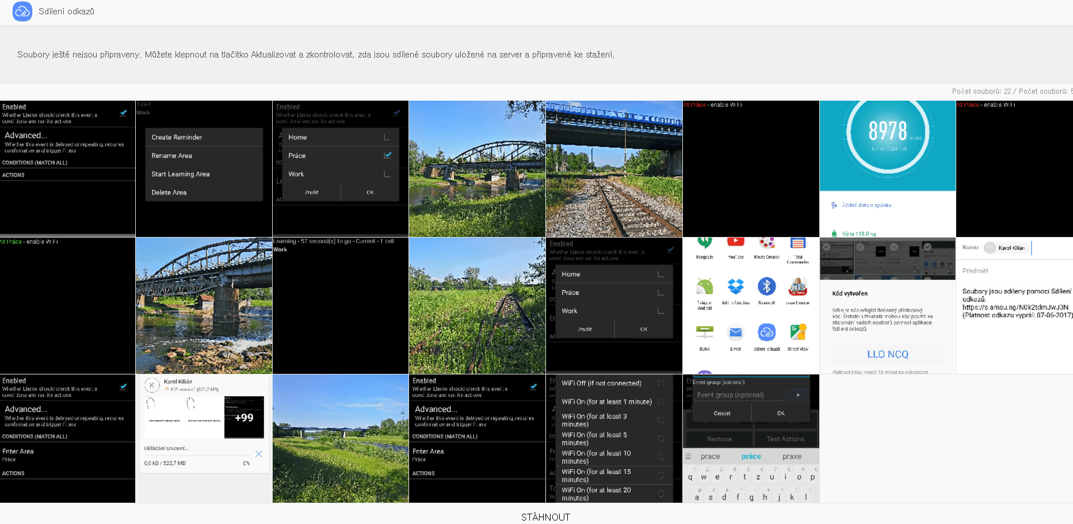The height and width of the screenshot is (524, 1073).
Task: Open the railway tracks photo thumbnail
Action: [x=614, y=169]
